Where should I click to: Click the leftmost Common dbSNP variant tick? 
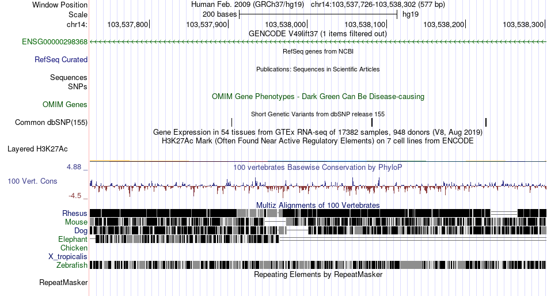(x=231, y=123)
